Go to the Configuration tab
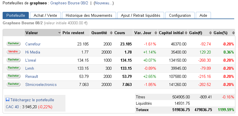The width and height of the screenshot is (238, 116). (180, 15)
